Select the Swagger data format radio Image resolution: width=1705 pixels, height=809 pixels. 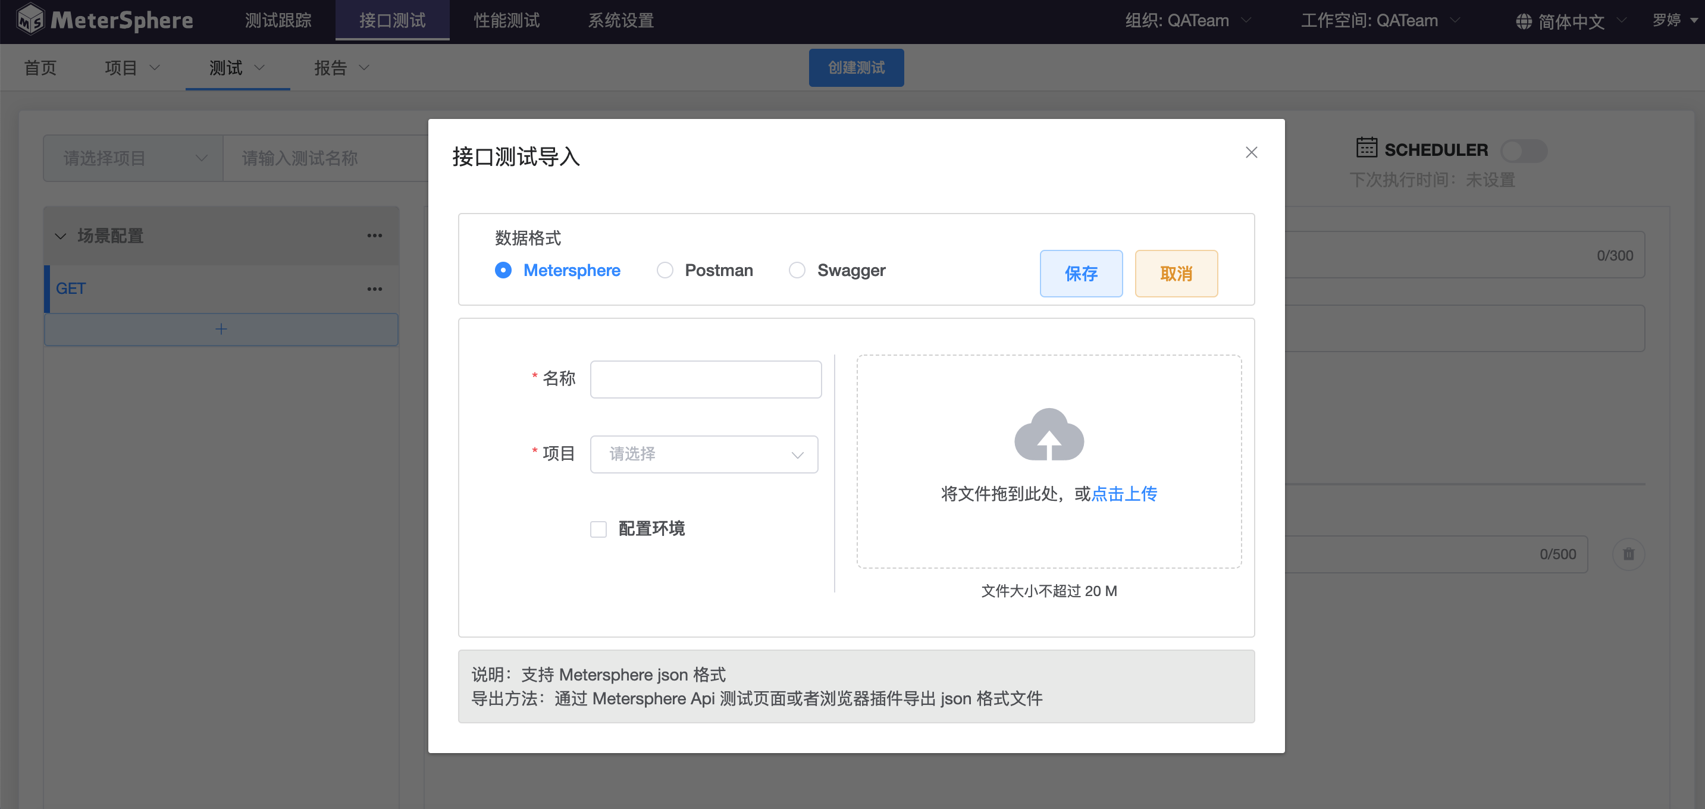click(x=797, y=270)
